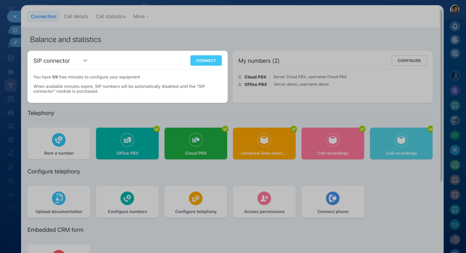This screenshot has width=466, height=253.
Task: Close the slider panel with X button
Action: (15, 16)
